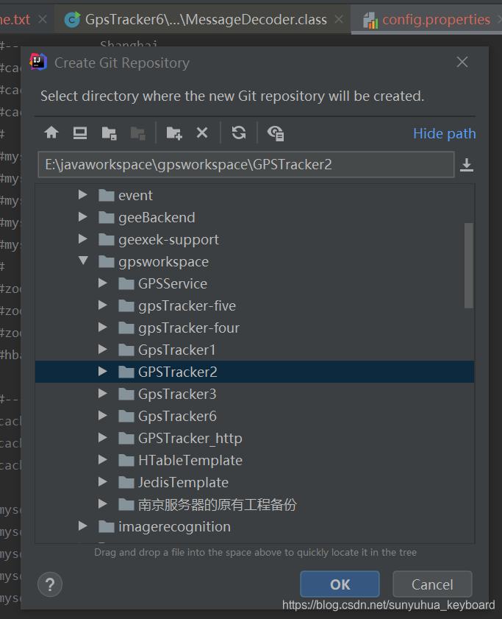Select the 南京服务器的原有工程备份 folder row
Image resolution: width=502 pixels, height=619 pixels.
(x=254, y=504)
